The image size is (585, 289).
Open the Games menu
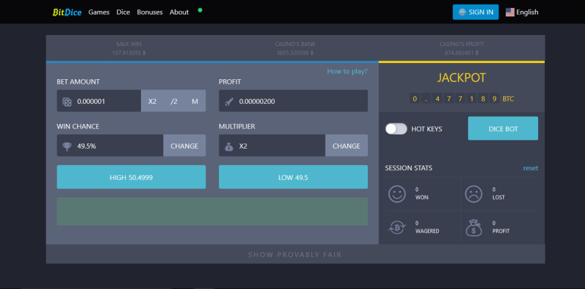point(99,12)
